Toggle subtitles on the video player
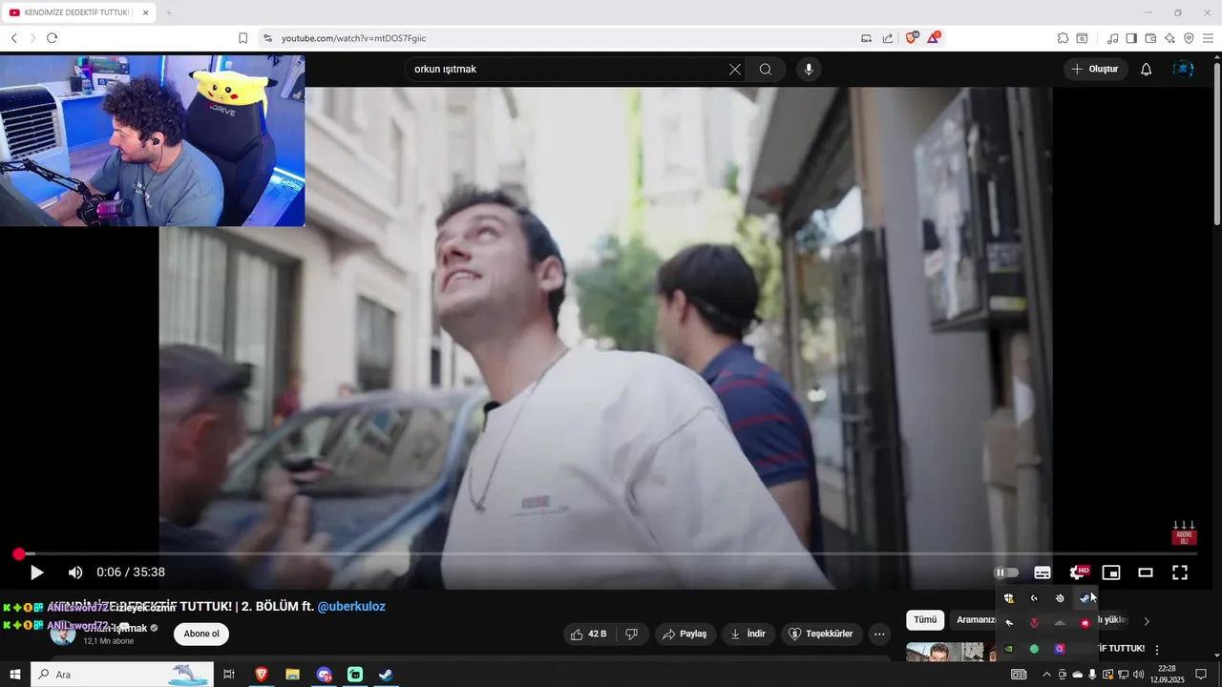The width and height of the screenshot is (1222, 687). tap(1043, 572)
